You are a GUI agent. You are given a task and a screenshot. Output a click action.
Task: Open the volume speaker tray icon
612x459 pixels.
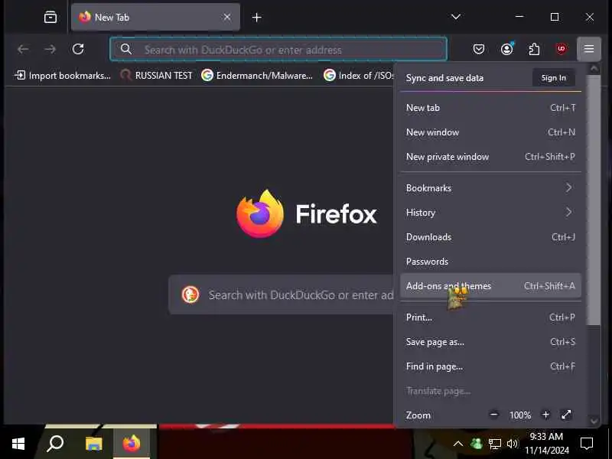pos(512,444)
